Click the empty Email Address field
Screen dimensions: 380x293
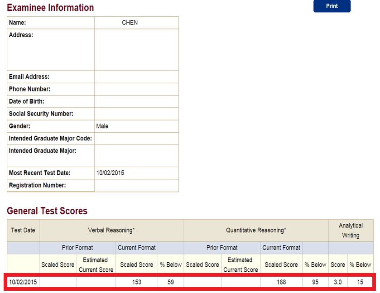coord(136,77)
